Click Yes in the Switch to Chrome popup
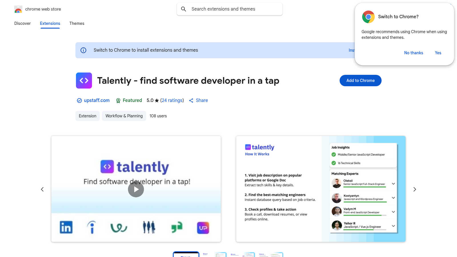Screen dimensions: 457x257 point(438,53)
